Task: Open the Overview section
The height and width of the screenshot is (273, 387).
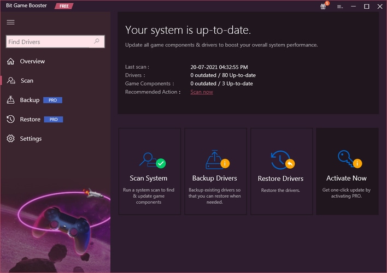Action: [x=32, y=61]
